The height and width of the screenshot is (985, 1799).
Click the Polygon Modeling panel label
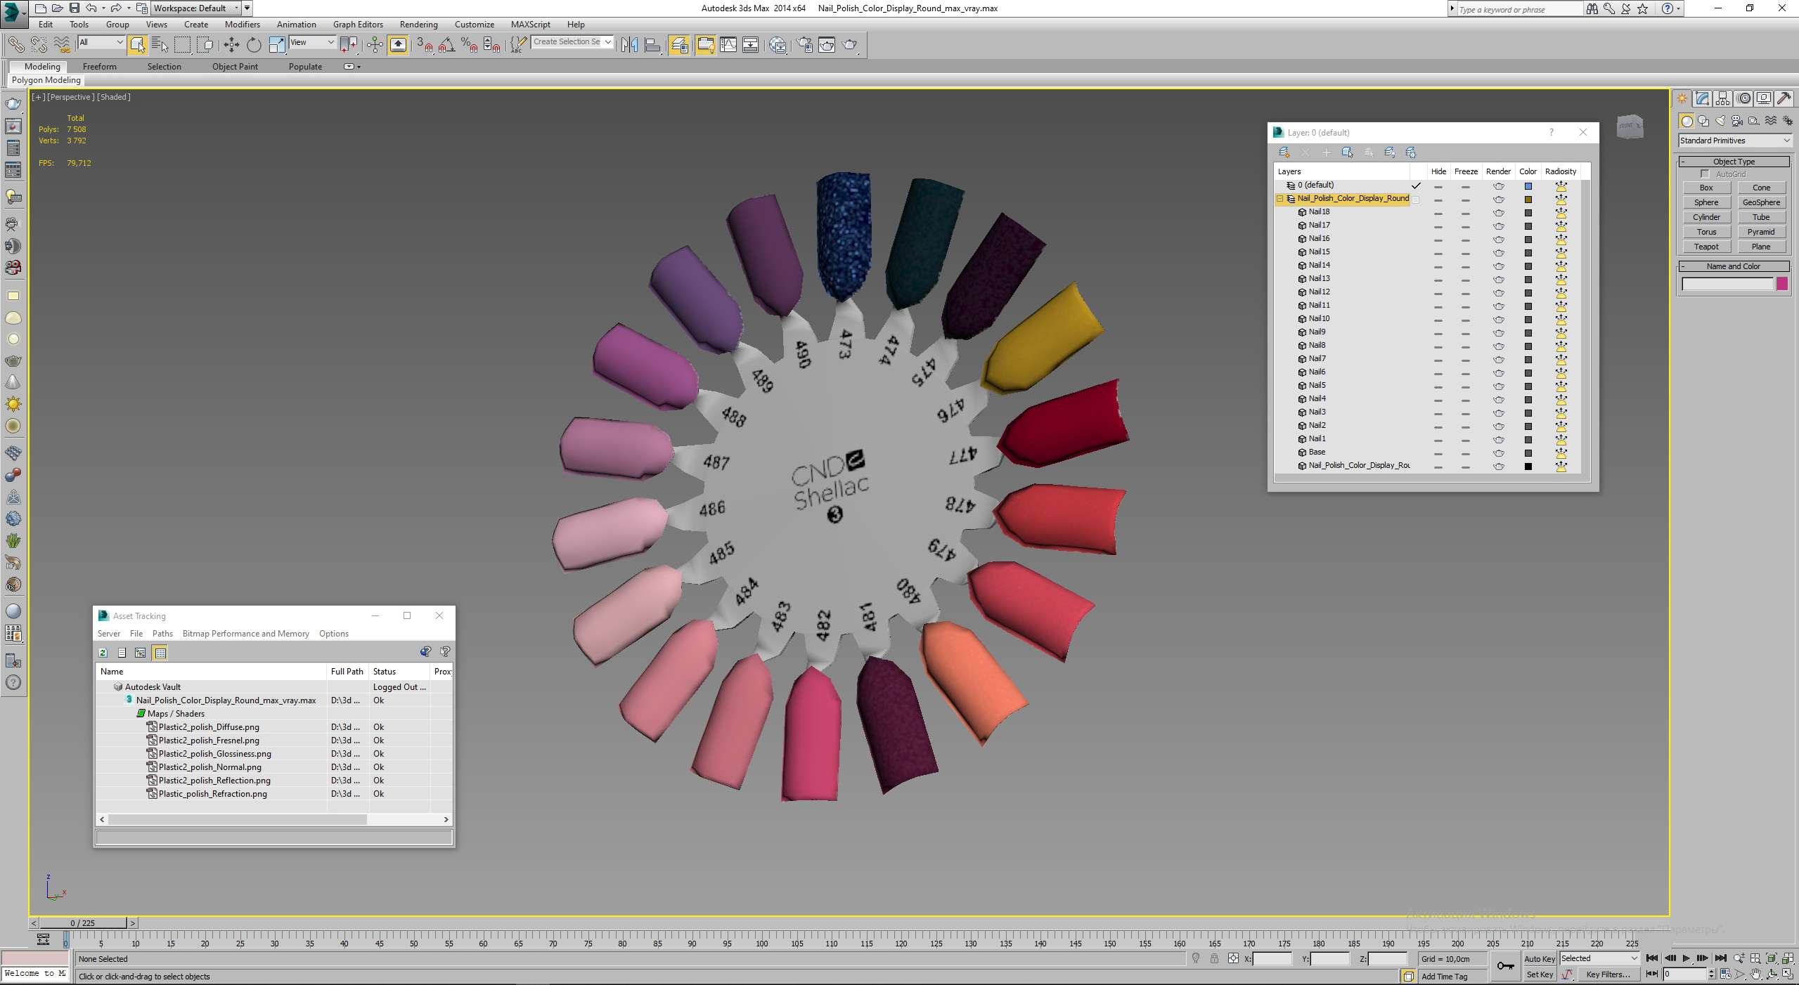pyautogui.click(x=46, y=80)
